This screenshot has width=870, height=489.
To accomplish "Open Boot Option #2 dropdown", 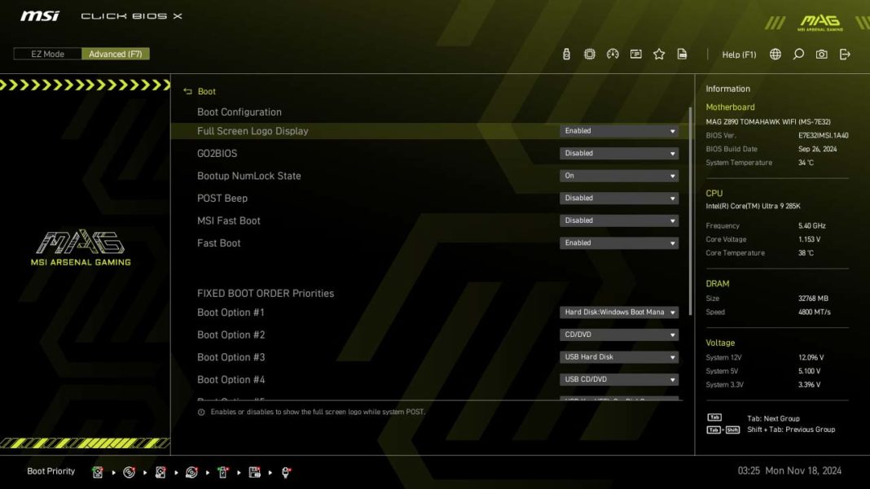I will point(619,334).
